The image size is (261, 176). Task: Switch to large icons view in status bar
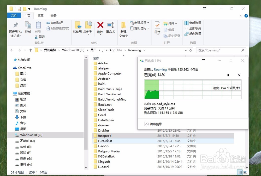click(x=245, y=172)
